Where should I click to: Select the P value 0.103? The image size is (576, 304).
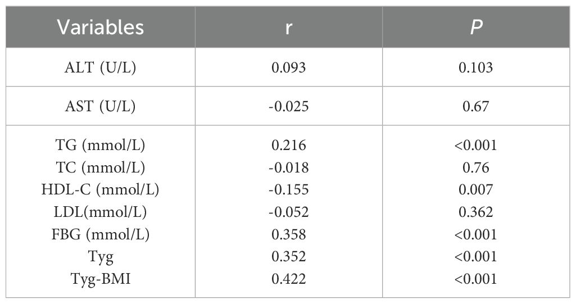coord(476,68)
